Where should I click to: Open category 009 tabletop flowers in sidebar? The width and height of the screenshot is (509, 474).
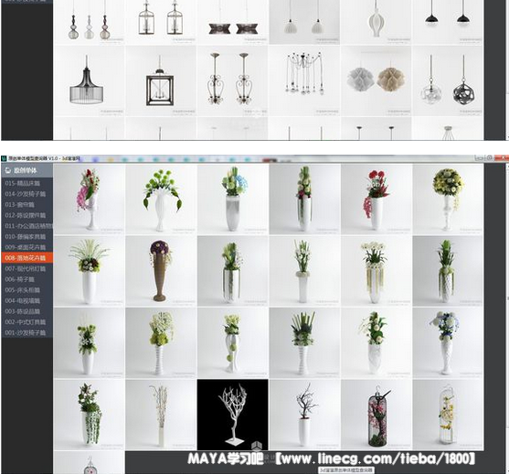tap(27, 247)
